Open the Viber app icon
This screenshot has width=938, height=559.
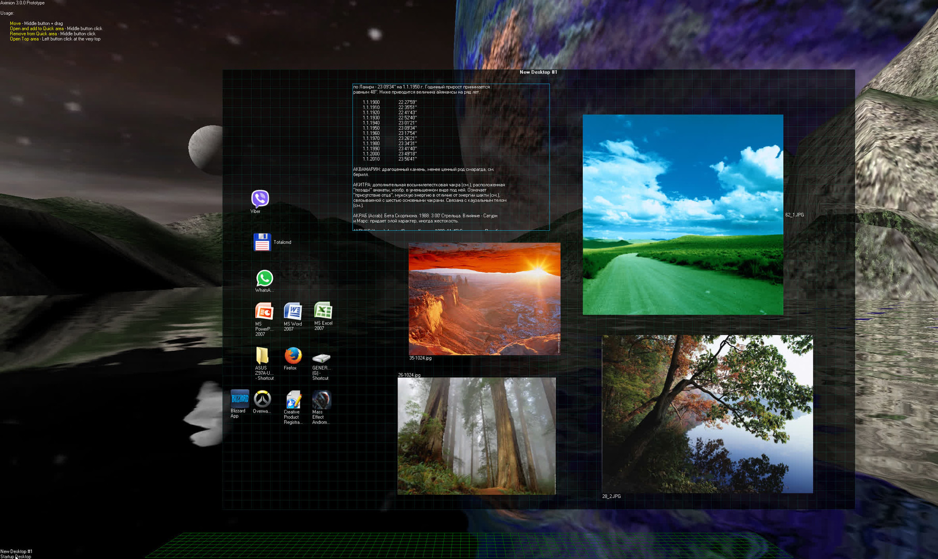(x=260, y=199)
